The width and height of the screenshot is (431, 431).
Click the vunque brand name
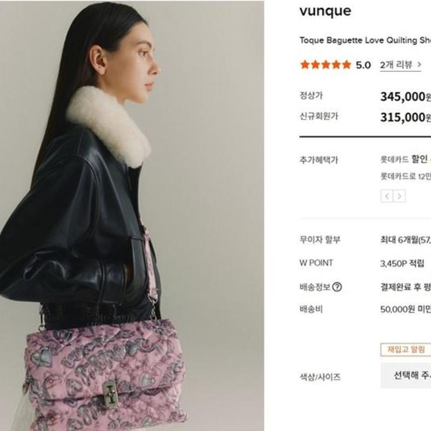point(325,11)
